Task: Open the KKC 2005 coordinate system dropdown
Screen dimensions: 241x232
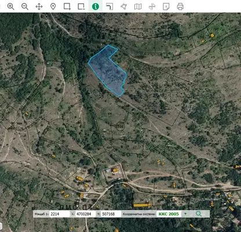Action: point(169,214)
